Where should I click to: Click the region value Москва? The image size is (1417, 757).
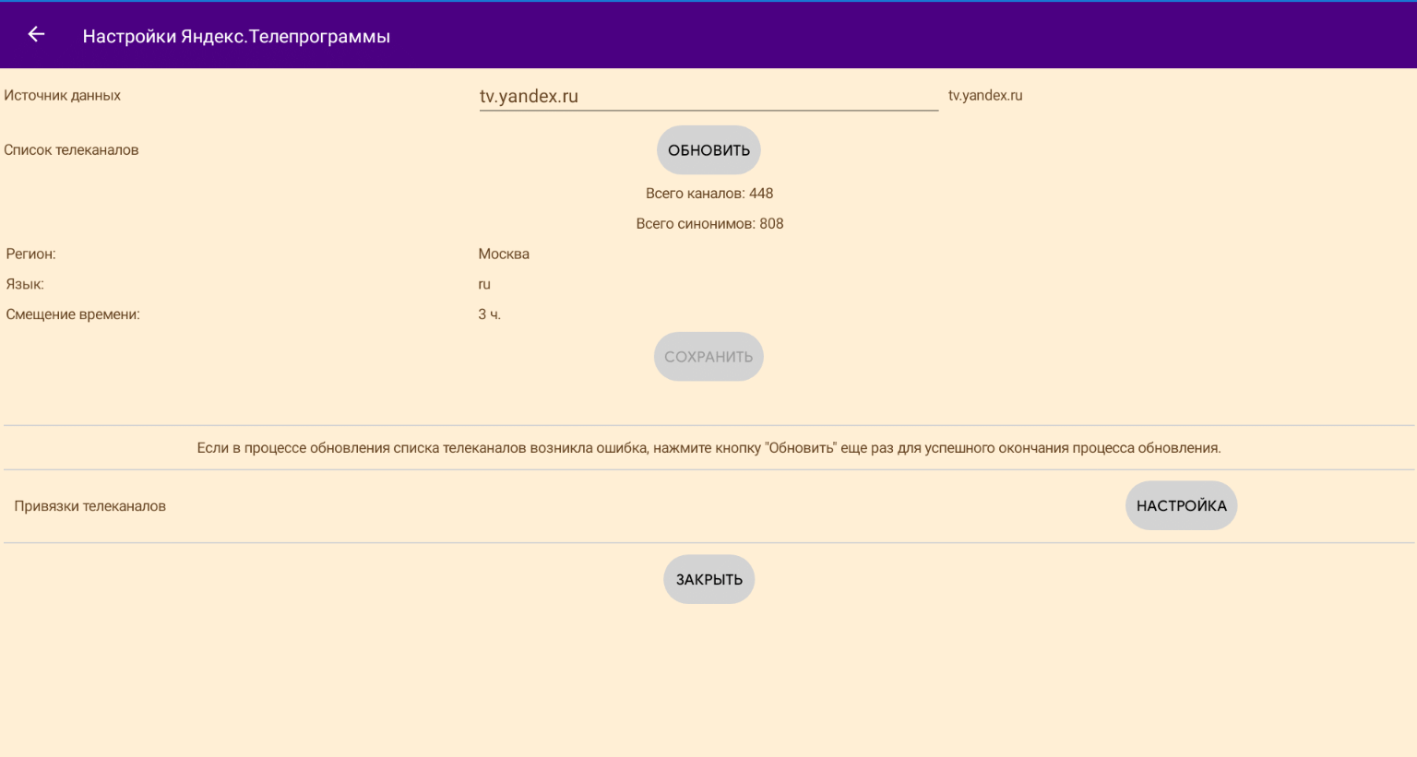click(504, 254)
